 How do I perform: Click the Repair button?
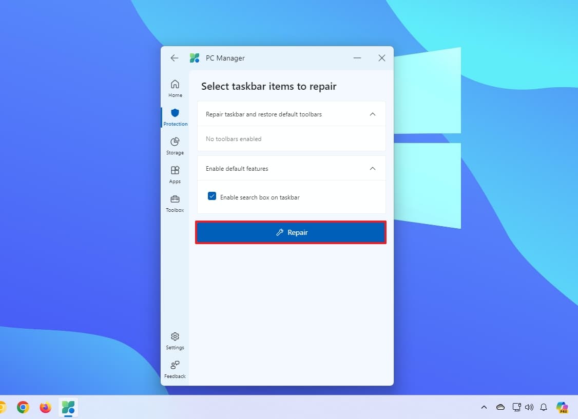(291, 232)
